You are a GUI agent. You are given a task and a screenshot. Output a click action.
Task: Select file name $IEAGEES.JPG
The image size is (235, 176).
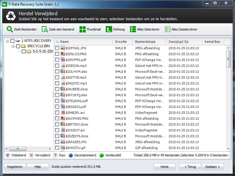(76, 142)
